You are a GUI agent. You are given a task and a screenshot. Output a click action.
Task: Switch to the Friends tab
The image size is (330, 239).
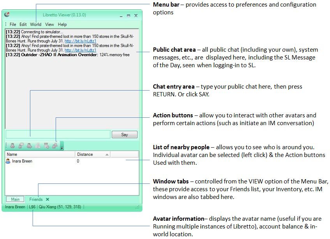36,199
